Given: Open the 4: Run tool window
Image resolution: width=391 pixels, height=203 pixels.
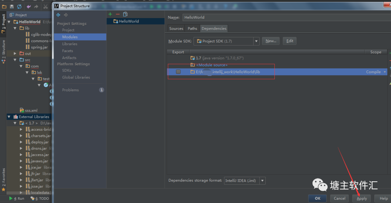Looking at the screenshot, I should pos(16,199).
